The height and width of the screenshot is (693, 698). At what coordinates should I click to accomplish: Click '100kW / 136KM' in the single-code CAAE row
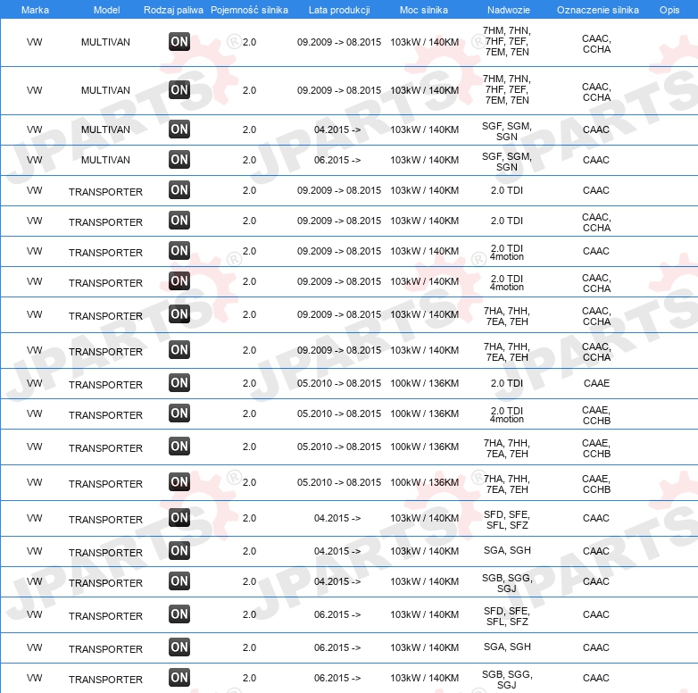[424, 383]
